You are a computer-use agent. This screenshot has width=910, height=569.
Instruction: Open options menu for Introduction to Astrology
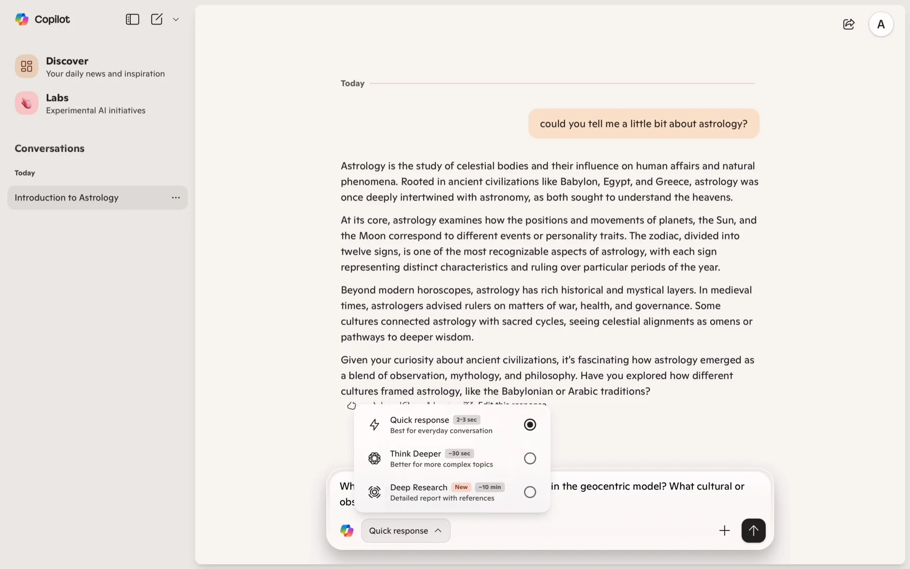click(176, 198)
